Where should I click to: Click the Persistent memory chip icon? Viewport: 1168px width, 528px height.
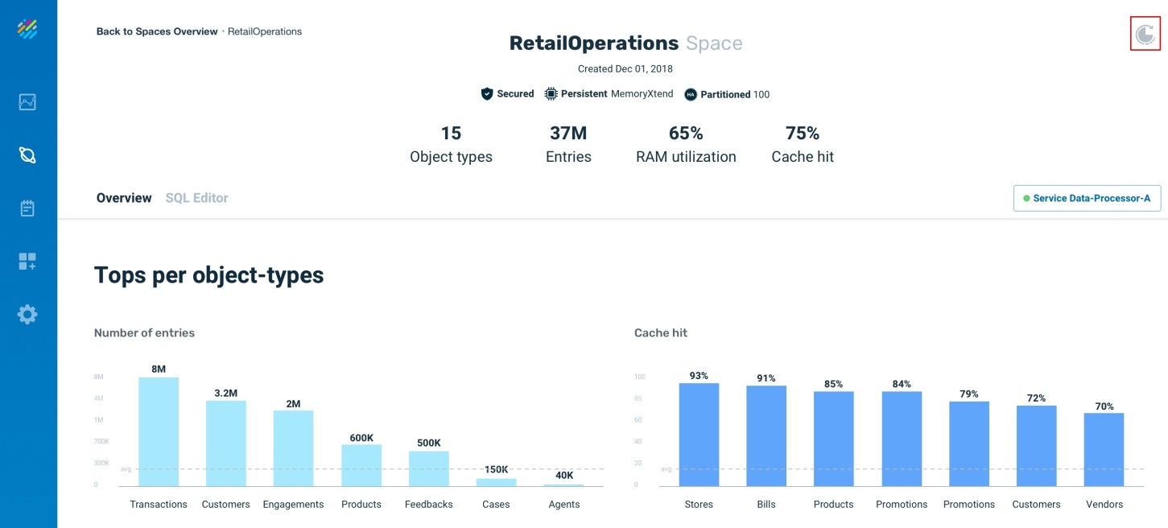(x=551, y=94)
